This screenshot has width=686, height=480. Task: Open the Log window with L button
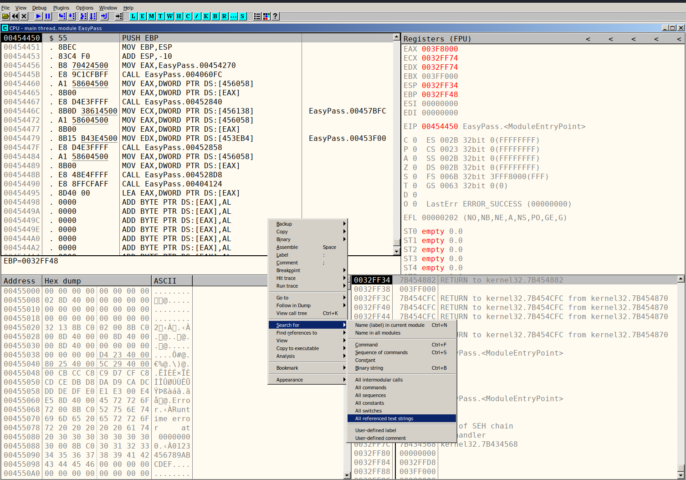[x=133, y=16]
